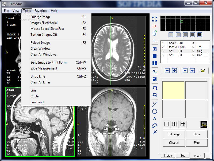The height and width of the screenshot is (161, 214).
Task: Select the four-squares window layout icon
Action: (x=155, y=63)
